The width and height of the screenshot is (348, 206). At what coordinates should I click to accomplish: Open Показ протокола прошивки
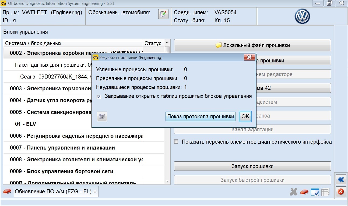point(201,116)
